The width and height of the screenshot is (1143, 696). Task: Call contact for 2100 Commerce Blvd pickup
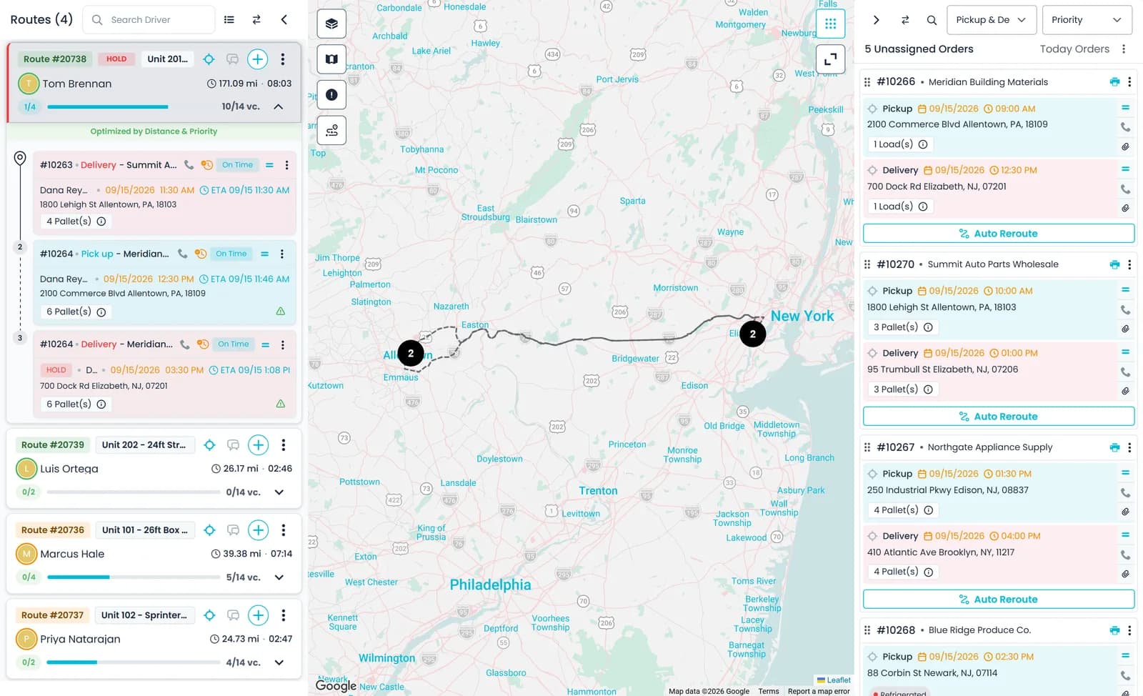[x=1125, y=127]
